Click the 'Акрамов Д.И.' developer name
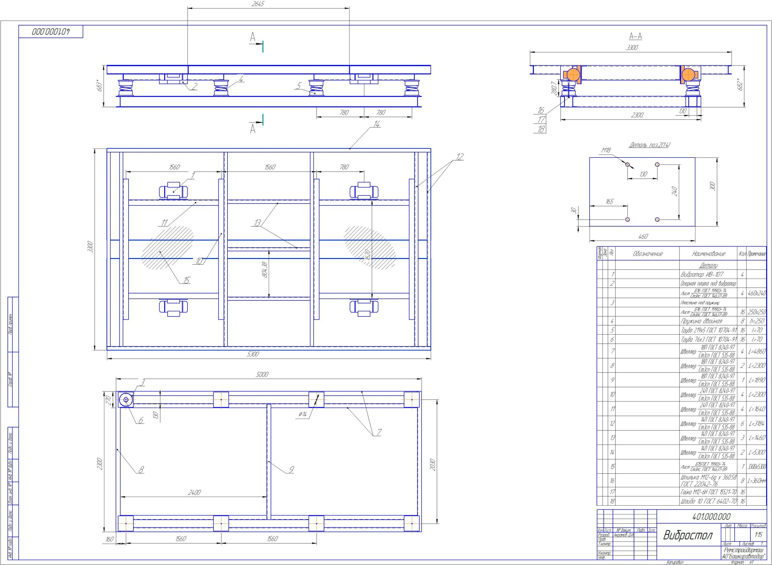 623,535
